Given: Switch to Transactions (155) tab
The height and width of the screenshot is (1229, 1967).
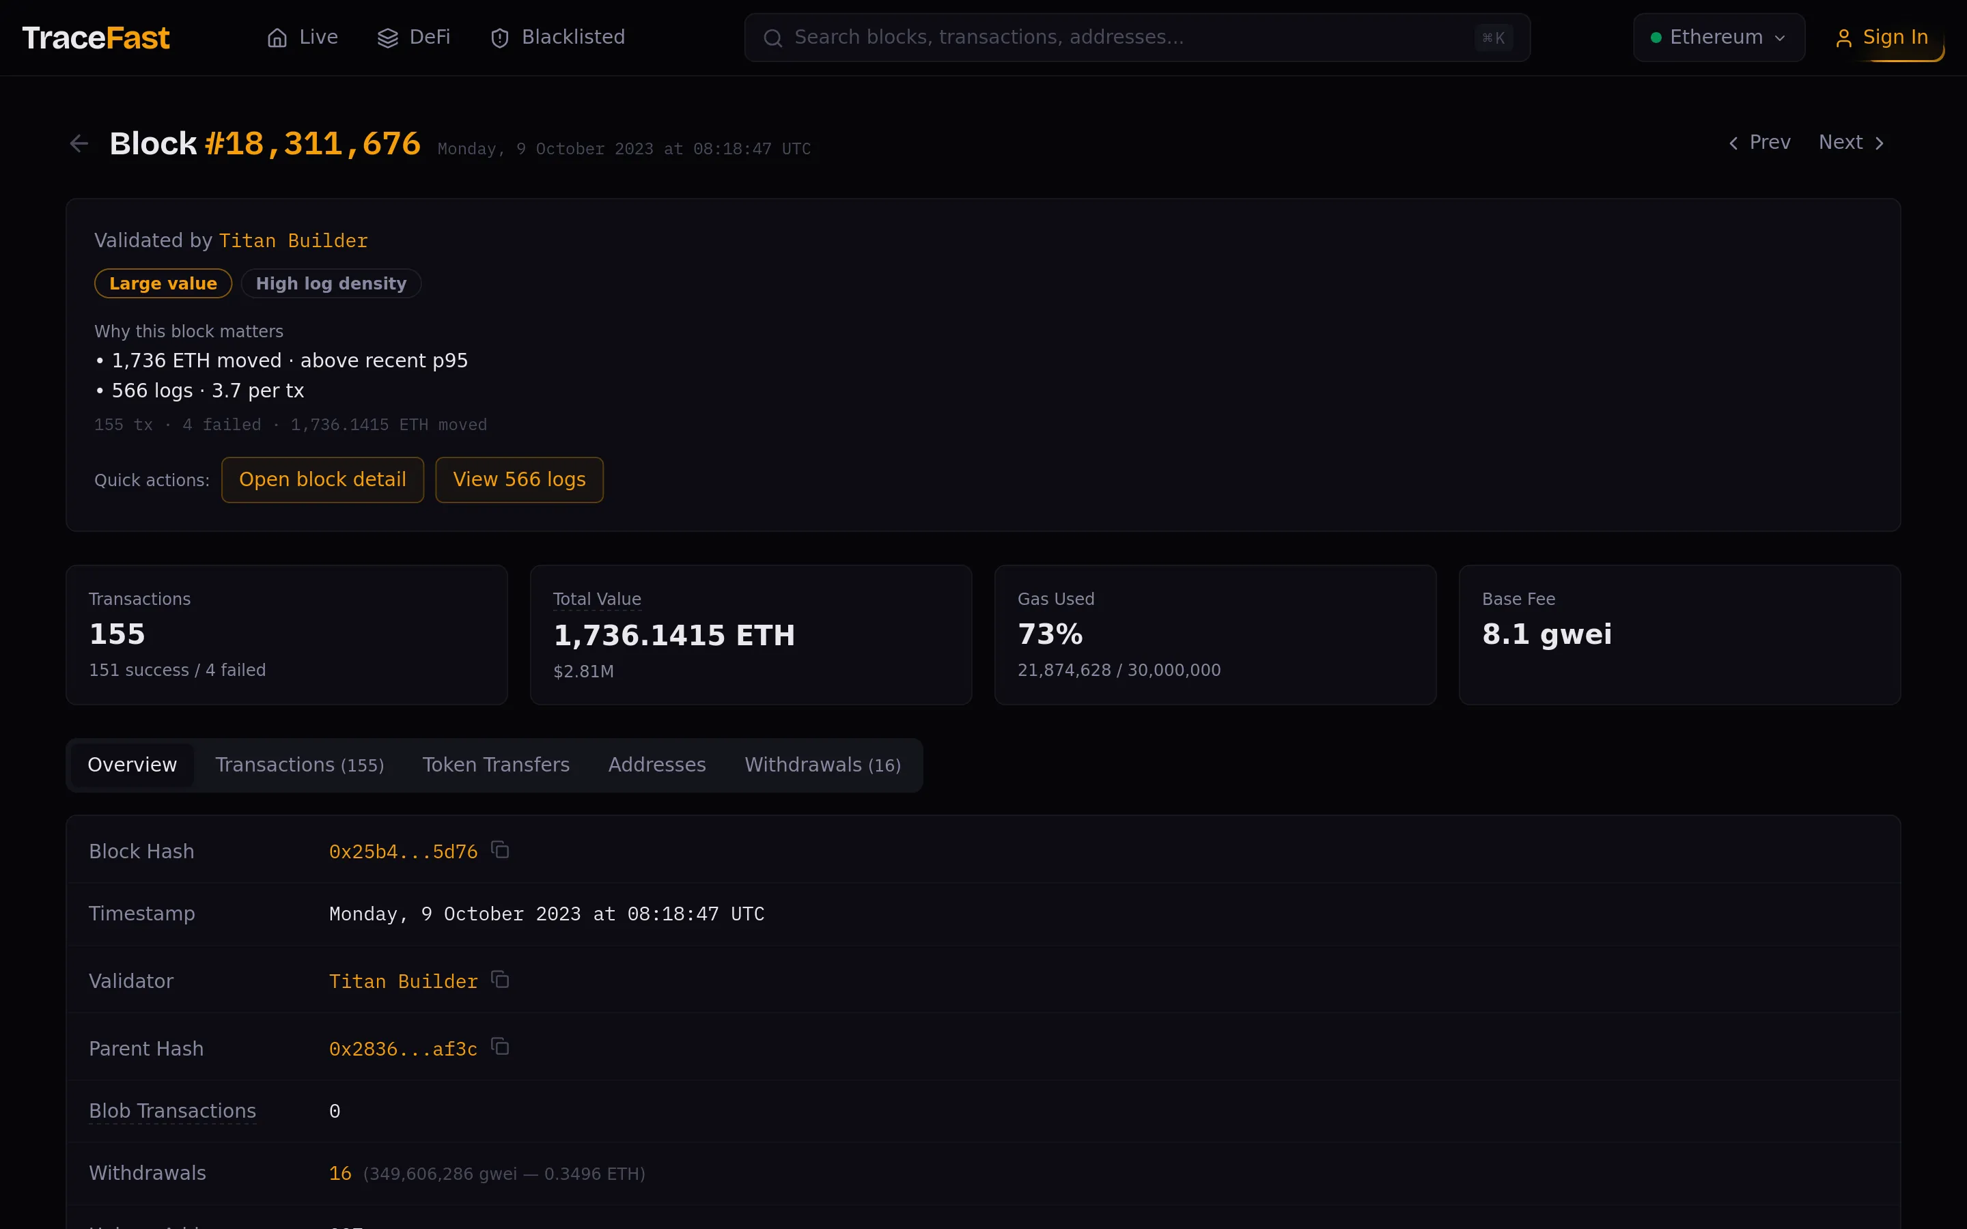Looking at the screenshot, I should (300, 765).
